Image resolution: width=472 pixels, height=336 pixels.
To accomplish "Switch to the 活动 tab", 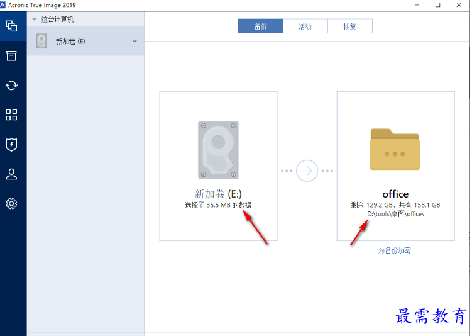I will [305, 26].
